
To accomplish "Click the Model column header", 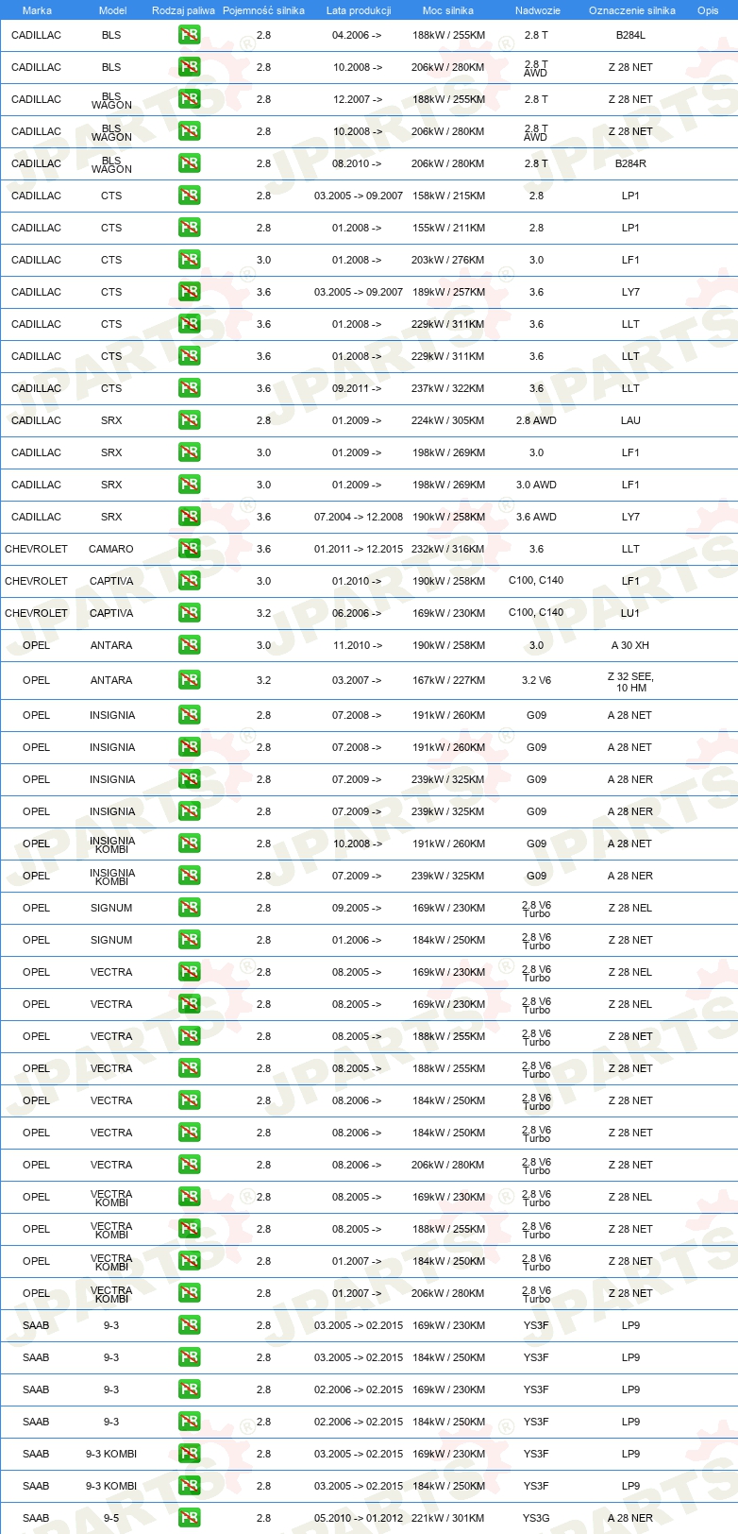I will pyautogui.click(x=112, y=10).
